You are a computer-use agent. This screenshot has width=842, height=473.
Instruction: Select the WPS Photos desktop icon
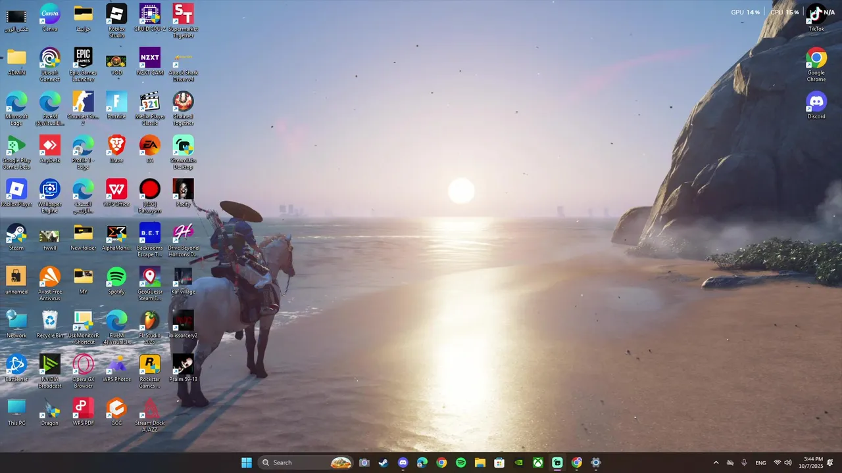click(x=116, y=369)
